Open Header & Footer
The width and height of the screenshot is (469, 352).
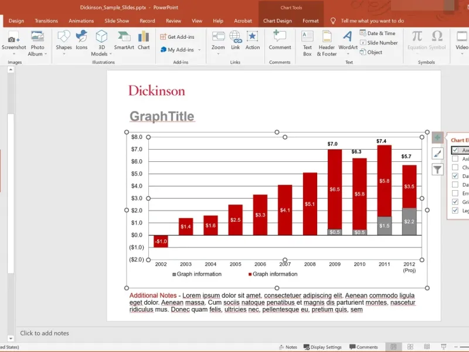click(327, 43)
